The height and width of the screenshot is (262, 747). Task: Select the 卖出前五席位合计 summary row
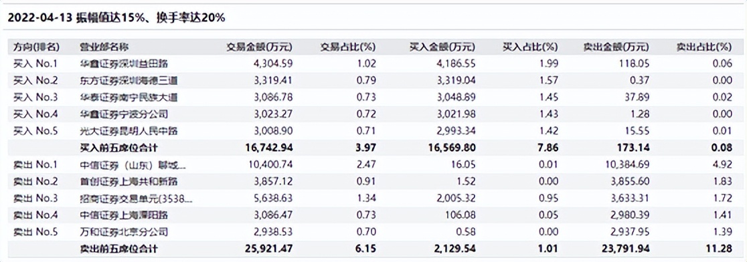coord(373,249)
